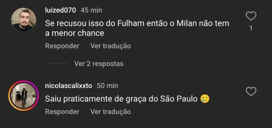Click the like count under luized070's heart
The width and height of the screenshot is (272, 128).
pos(251,28)
